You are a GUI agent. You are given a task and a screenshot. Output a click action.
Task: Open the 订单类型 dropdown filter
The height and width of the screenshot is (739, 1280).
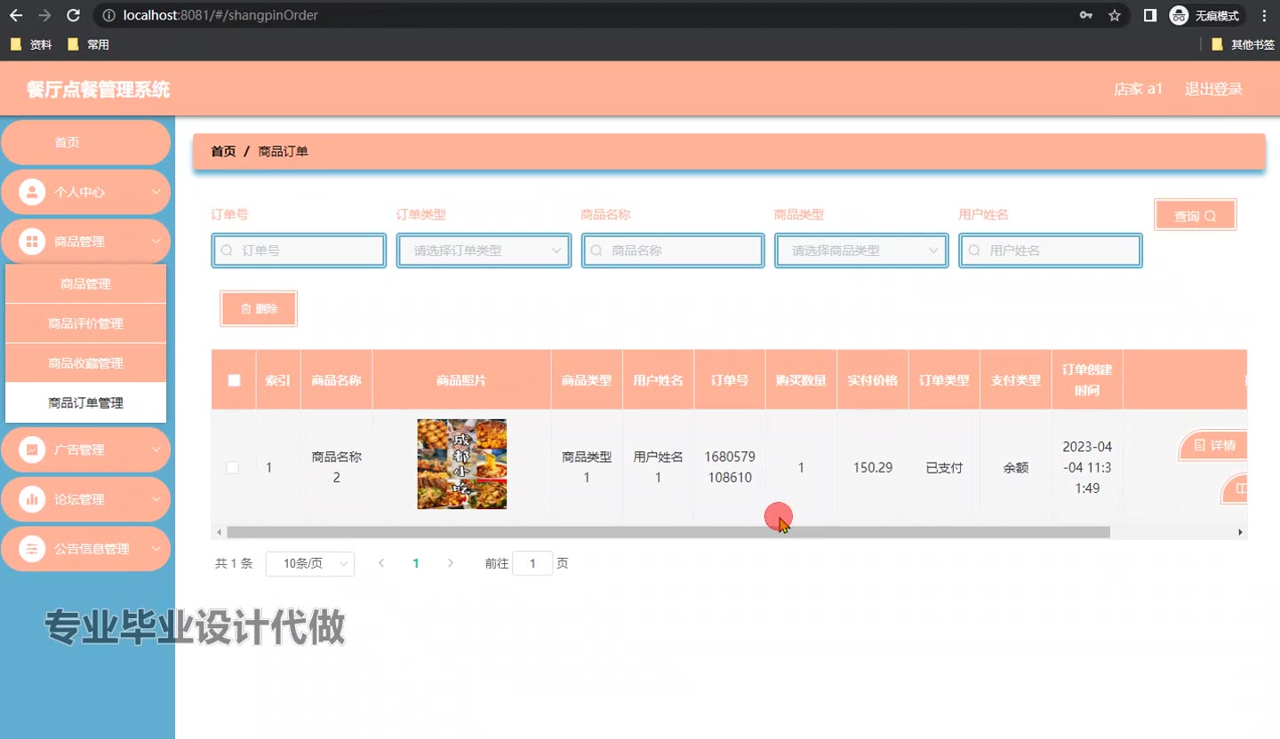pyautogui.click(x=484, y=250)
